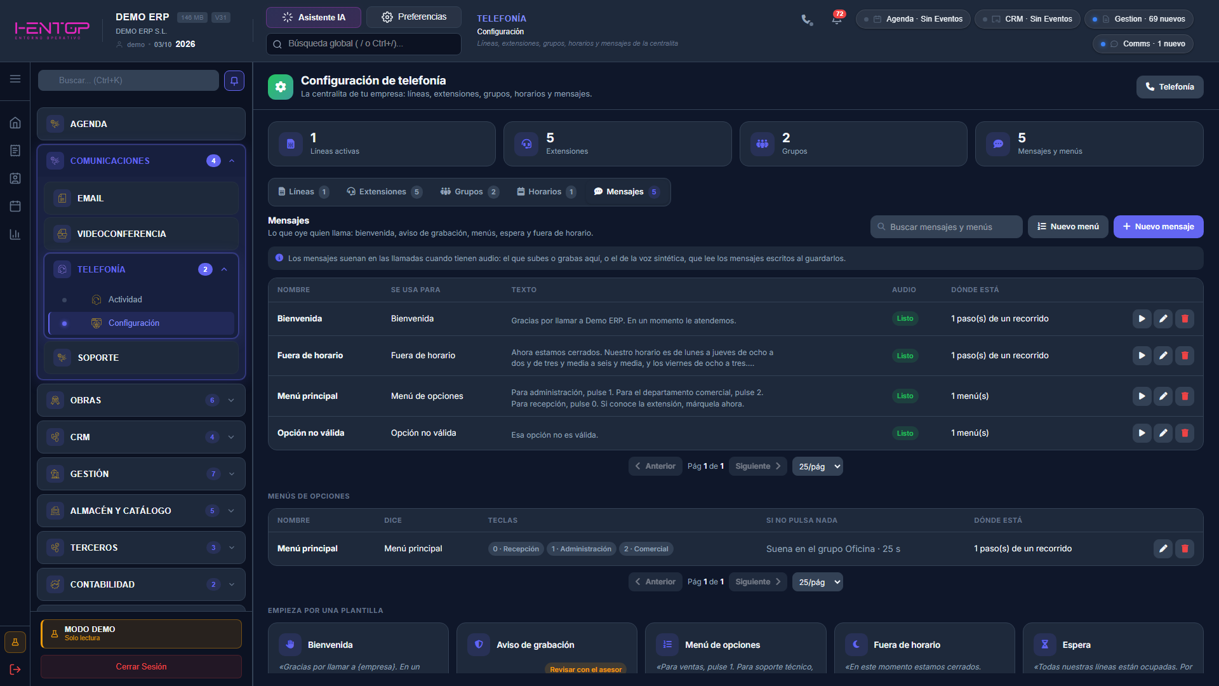Toggle the hamburger menu in left rail
1219x686 pixels.
15,79
